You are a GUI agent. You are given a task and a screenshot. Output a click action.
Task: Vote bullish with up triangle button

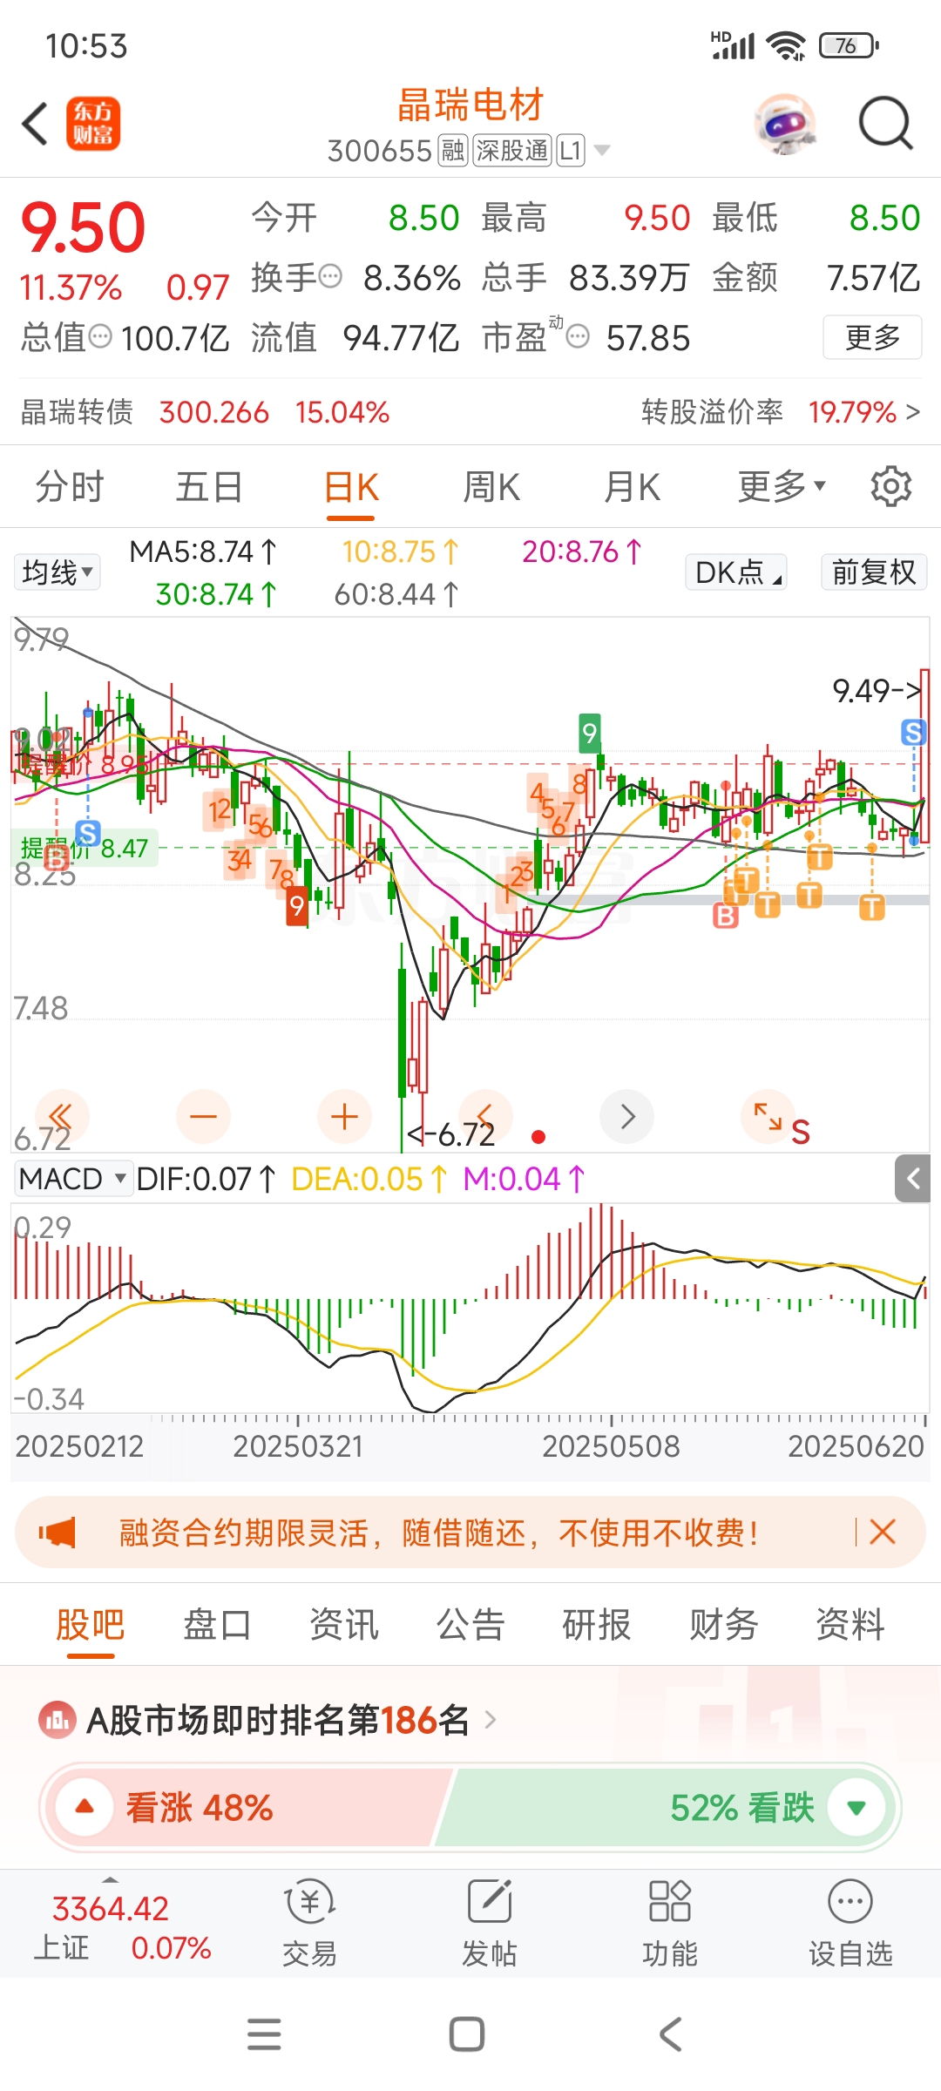tap(85, 1808)
